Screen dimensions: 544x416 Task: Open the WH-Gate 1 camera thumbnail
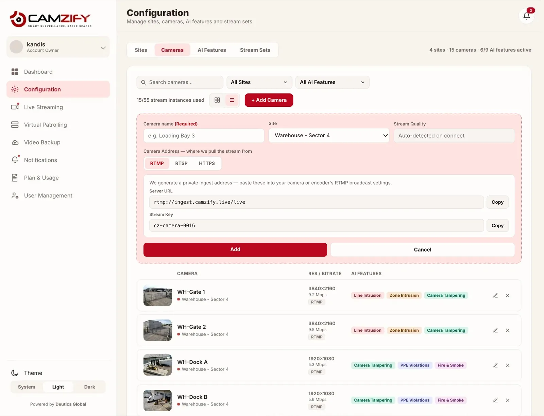coord(157,295)
